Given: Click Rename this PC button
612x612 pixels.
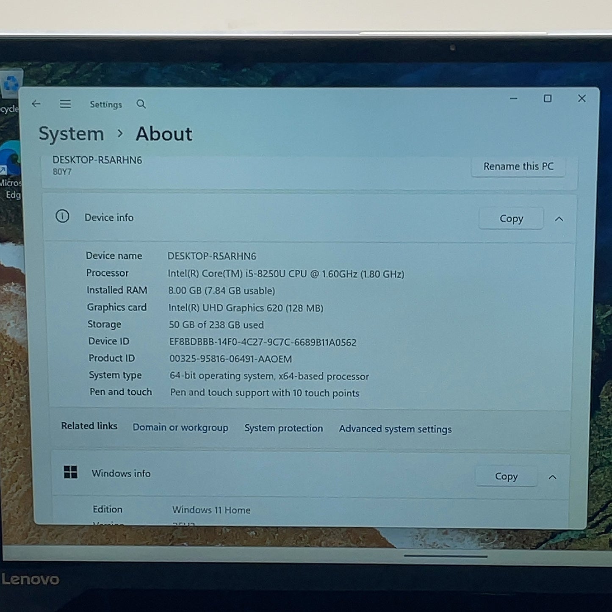Looking at the screenshot, I should coord(518,166).
